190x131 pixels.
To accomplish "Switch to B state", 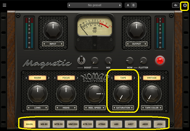I will click(133, 5).
